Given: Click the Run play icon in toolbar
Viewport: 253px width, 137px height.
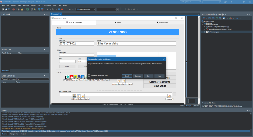Looking at the screenshot, I should [x=48, y=9].
